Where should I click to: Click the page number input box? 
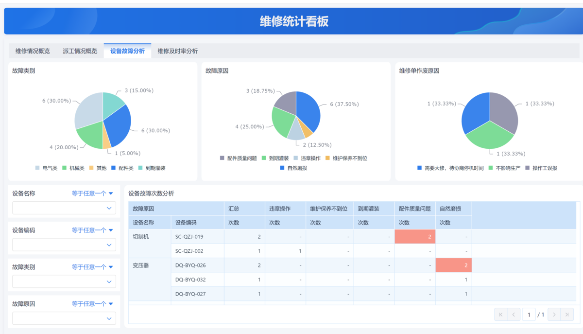point(529,315)
